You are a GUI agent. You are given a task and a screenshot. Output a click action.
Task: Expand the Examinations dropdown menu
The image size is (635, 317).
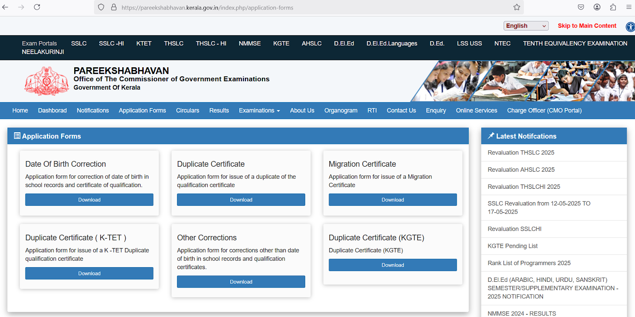tap(259, 110)
